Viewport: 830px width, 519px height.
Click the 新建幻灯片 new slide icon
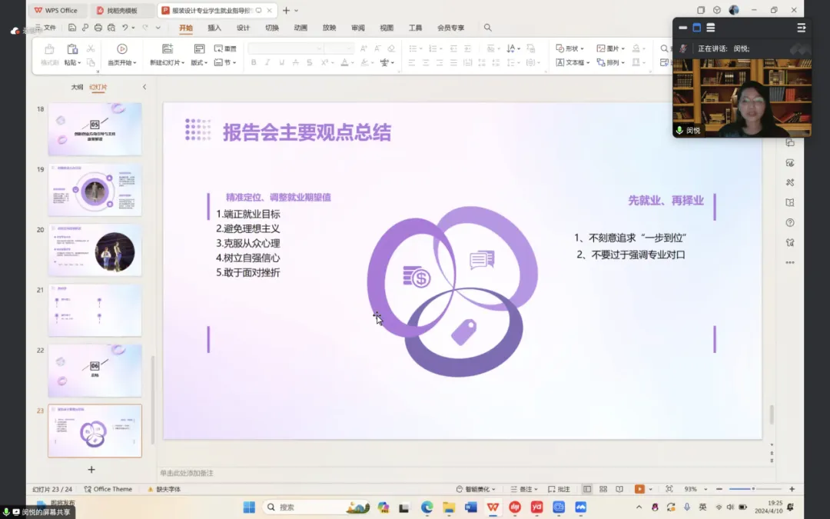click(x=167, y=49)
